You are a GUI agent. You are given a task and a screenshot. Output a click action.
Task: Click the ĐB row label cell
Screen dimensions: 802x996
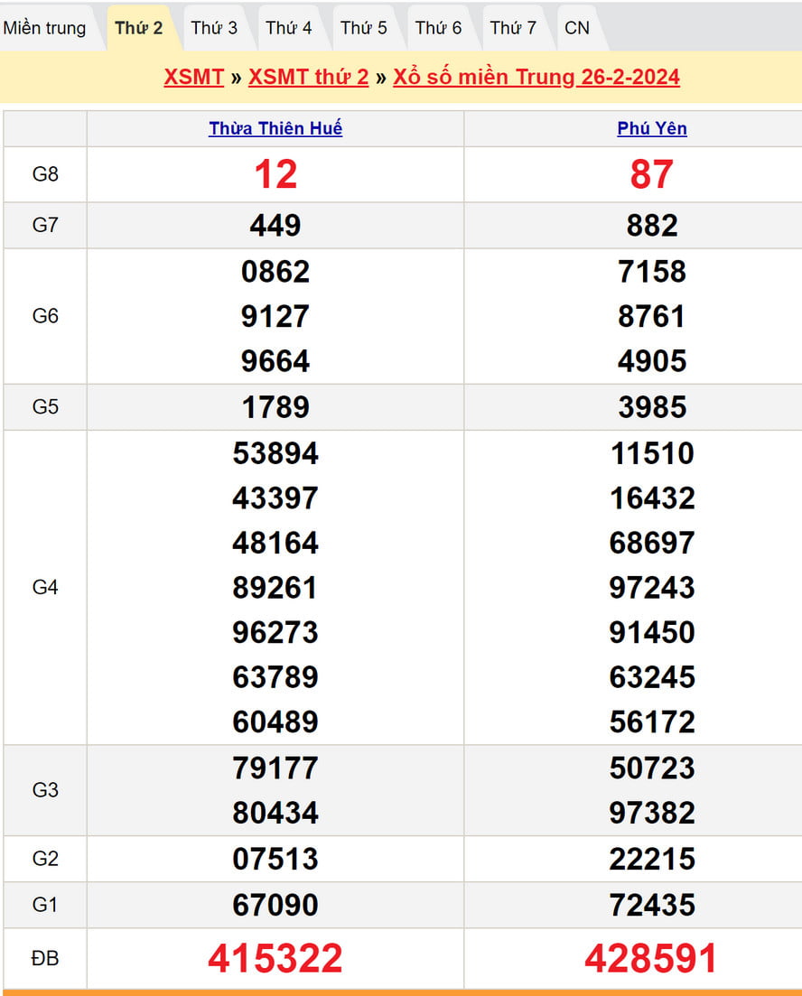click(x=45, y=958)
